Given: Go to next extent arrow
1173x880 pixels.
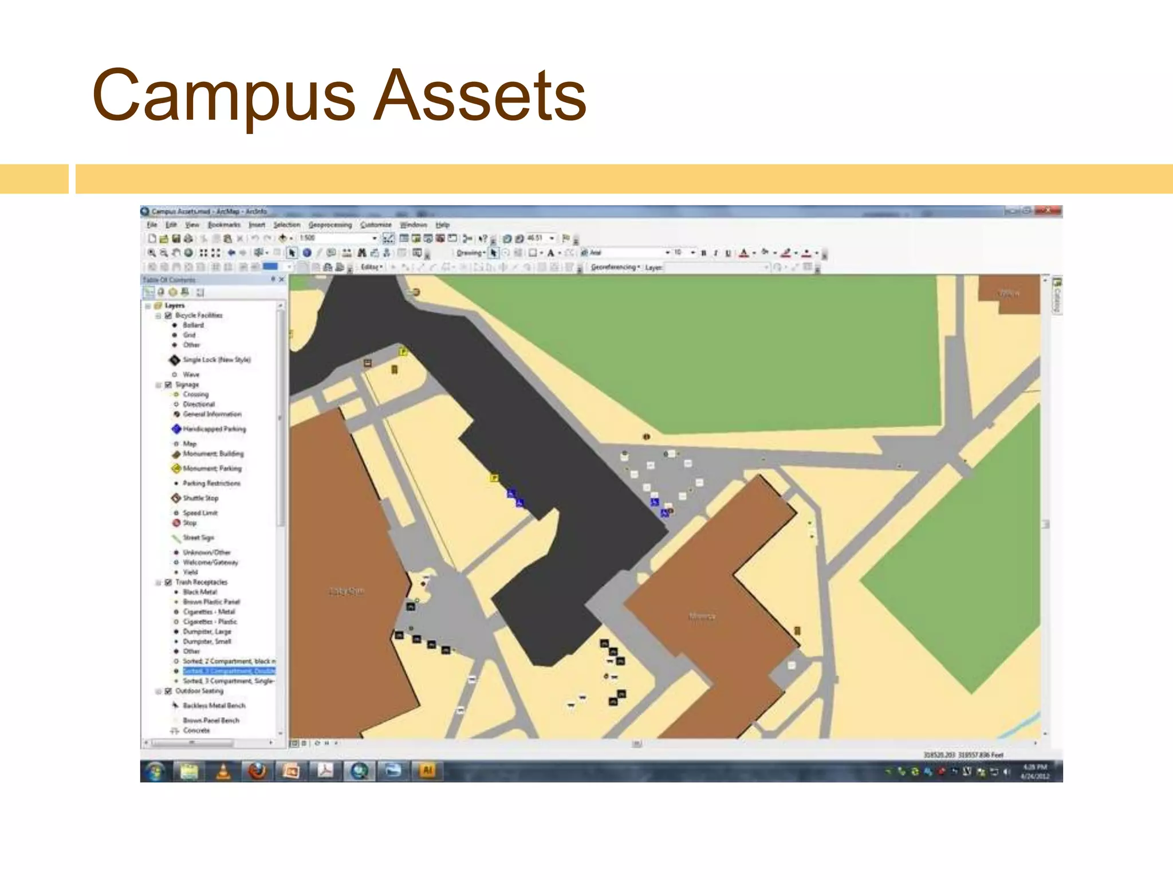Looking at the screenshot, I should click(243, 253).
